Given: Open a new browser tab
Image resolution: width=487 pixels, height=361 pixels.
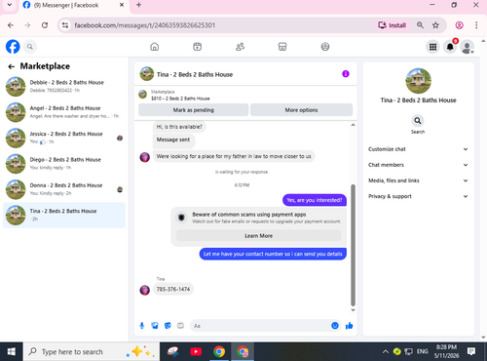Looking at the screenshot, I should 138,5.
